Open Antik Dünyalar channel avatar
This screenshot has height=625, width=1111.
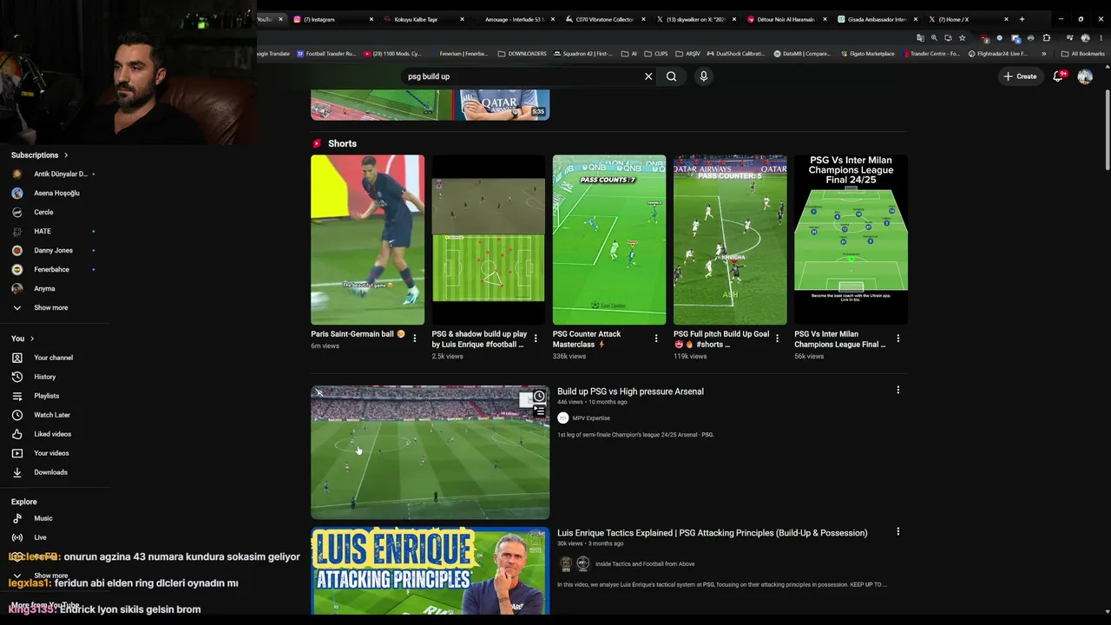pyautogui.click(x=17, y=174)
